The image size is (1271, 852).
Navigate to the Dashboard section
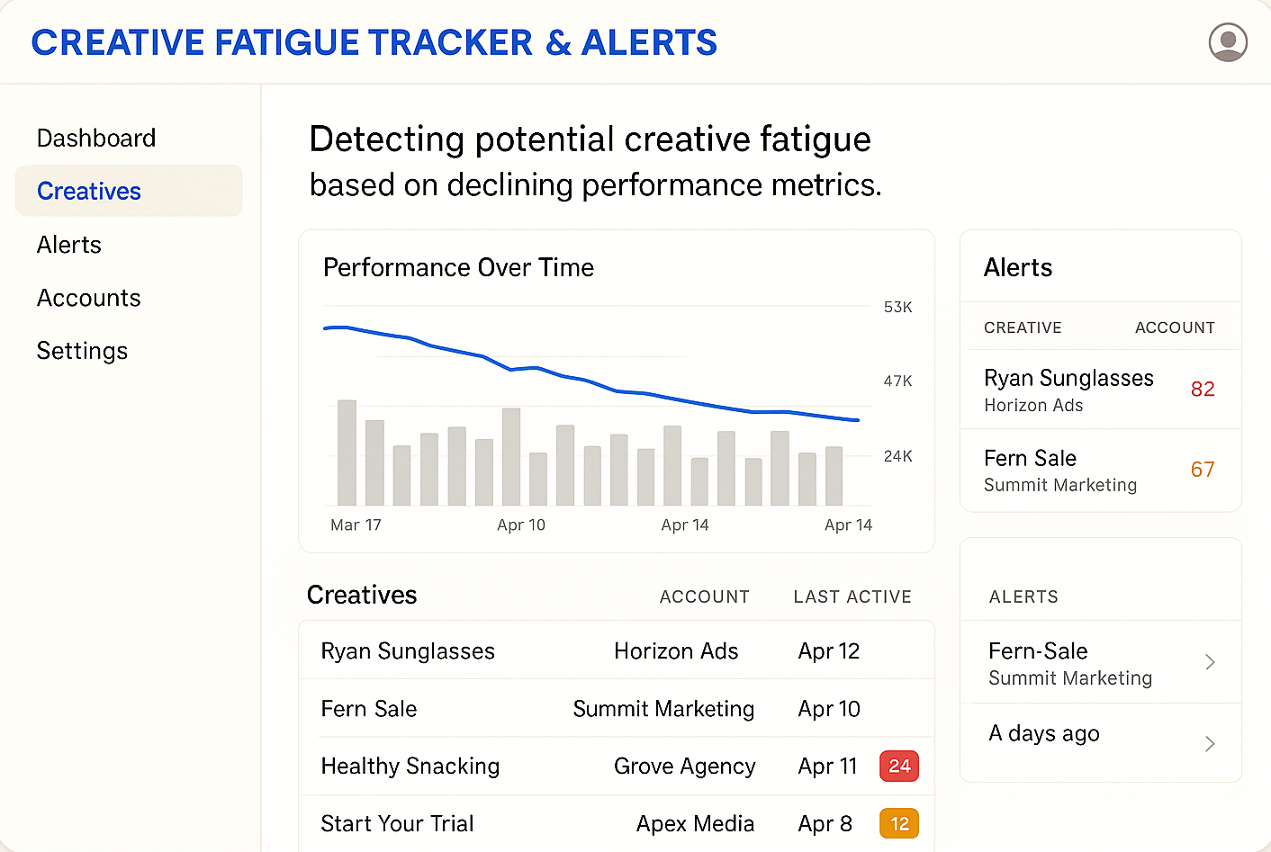click(95, 138)
